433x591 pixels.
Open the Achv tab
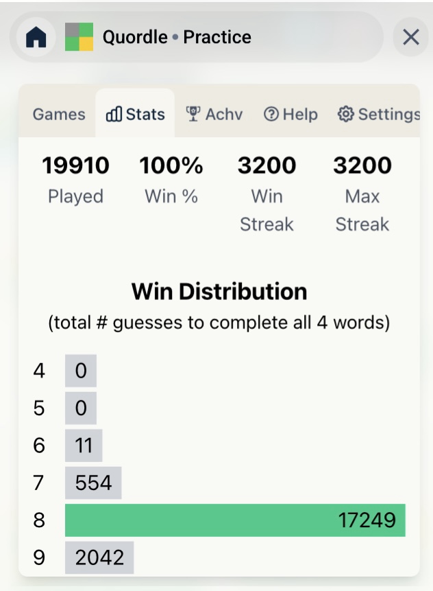(x=214, y=114)
